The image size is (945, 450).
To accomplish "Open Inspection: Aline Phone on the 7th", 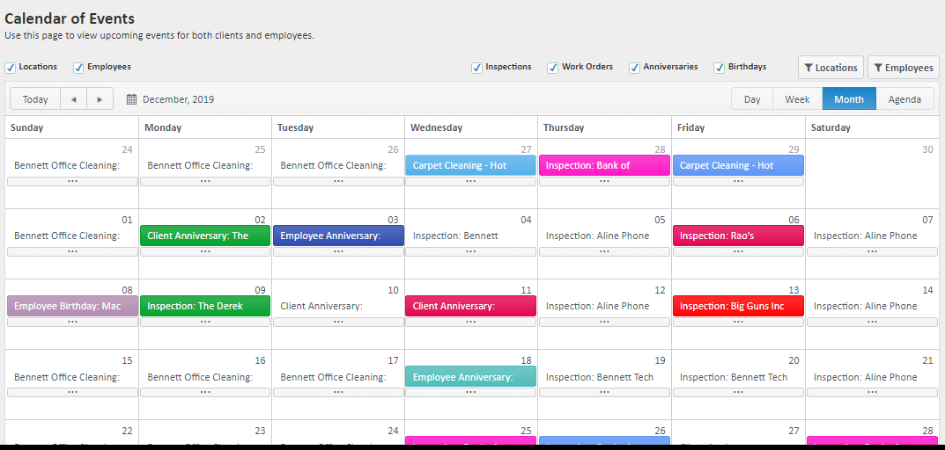I will pos(872,236).
